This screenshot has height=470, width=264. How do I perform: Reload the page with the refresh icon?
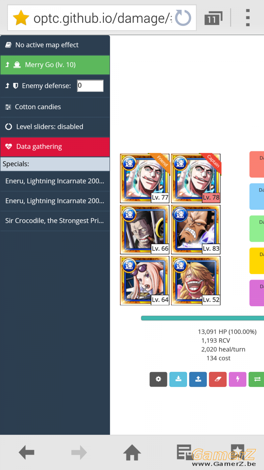click(183, 18)
